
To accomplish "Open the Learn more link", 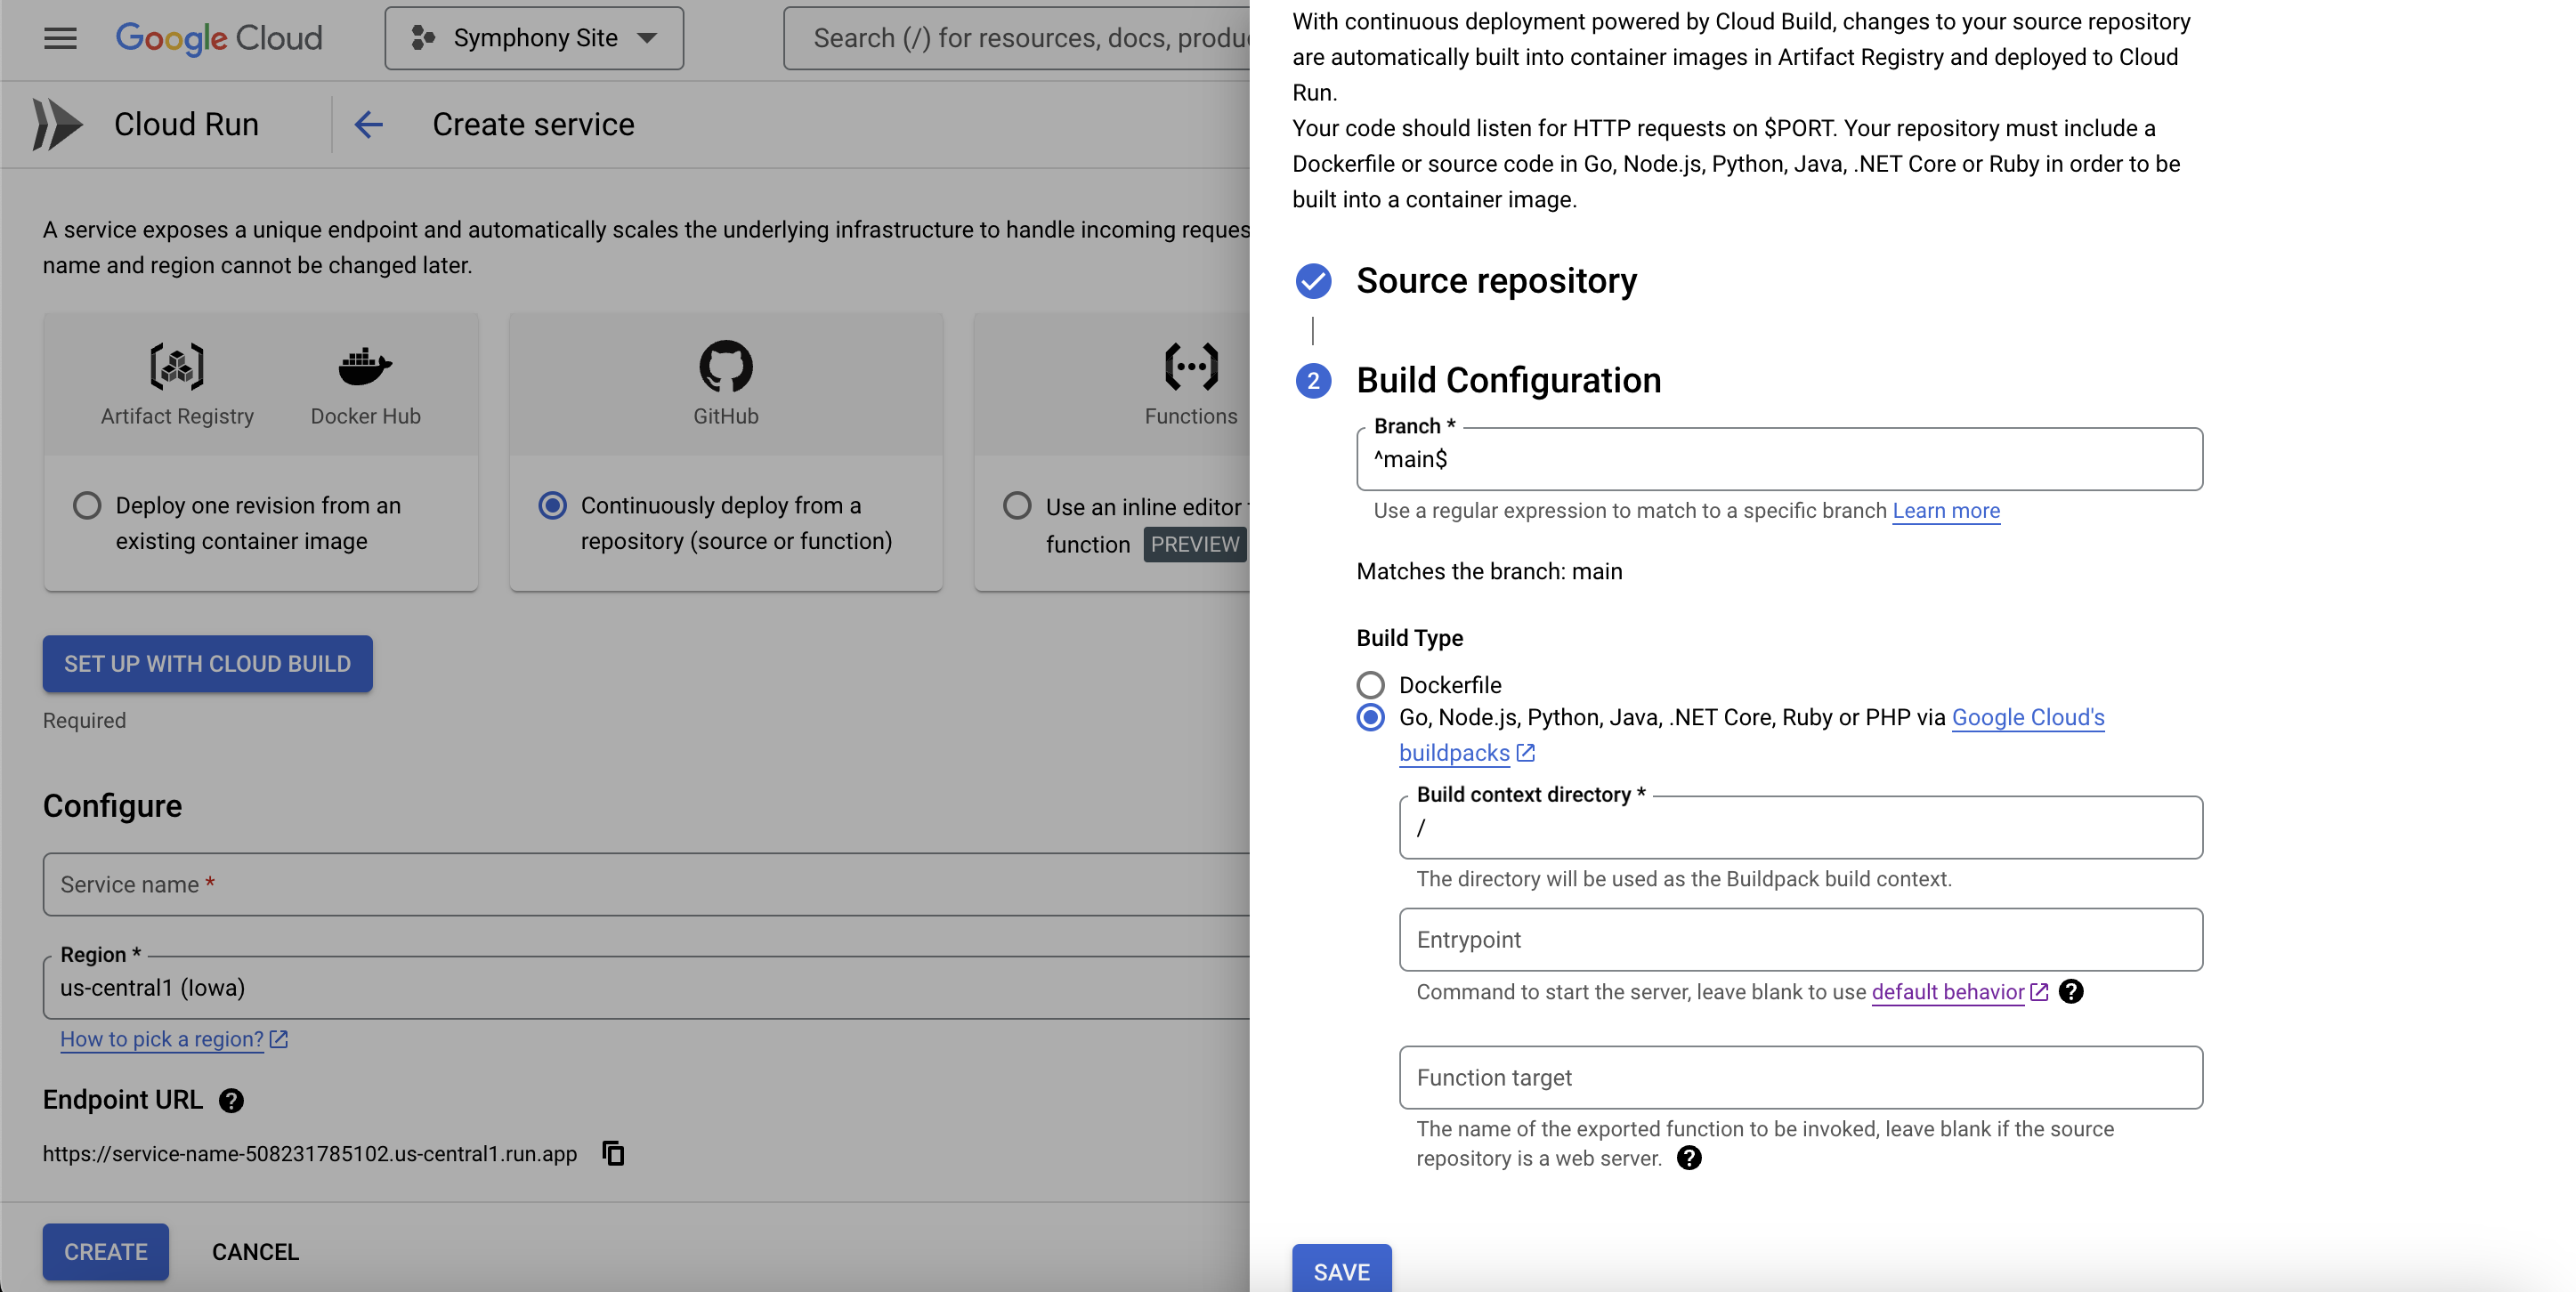I will 1945,510.
